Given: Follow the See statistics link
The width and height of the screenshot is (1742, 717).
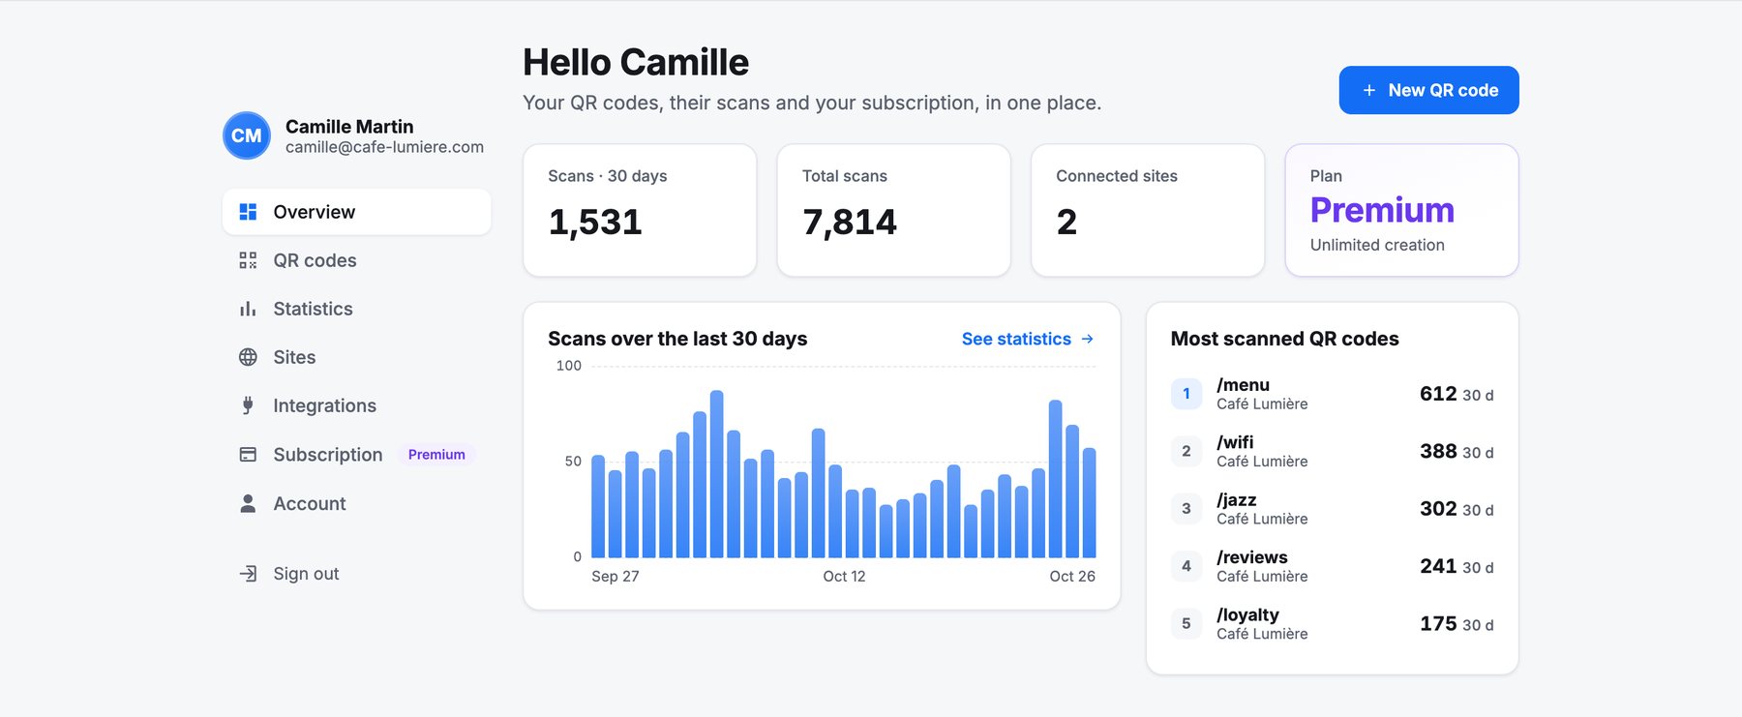Looking at the screenshot, I should [x=1028, y=339].
